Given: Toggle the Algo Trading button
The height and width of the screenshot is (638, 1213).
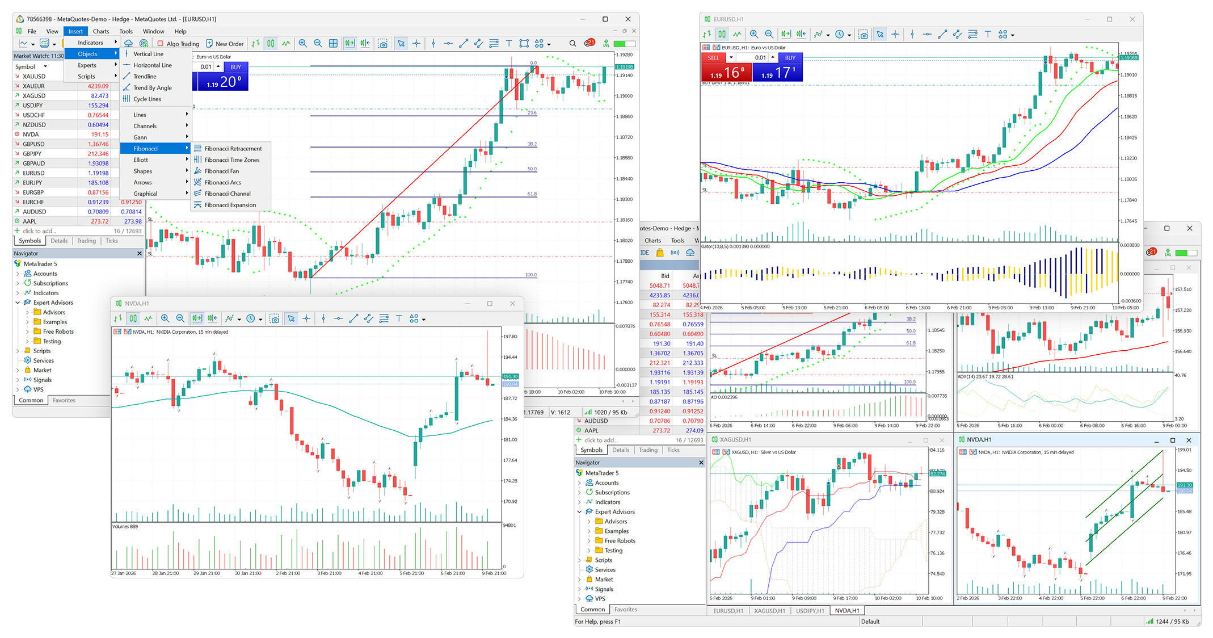Looking at the screenshot, I should click(178, 44).
